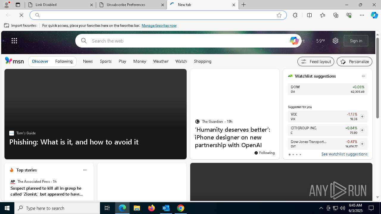The width and height of the screenshot is (381, 214).
Task: Open the taskbar volume control
Action: tap(342, 208)
